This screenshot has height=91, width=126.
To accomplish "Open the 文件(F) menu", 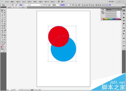I will tap(7, 2).
